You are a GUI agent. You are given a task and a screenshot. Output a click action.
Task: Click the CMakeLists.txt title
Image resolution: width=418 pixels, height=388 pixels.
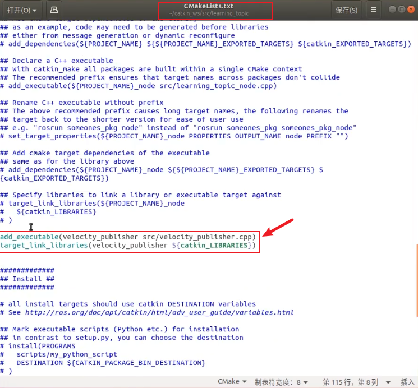(x=209, y=6)
